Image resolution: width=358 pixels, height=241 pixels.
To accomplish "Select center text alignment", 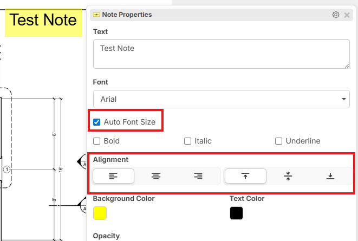I will tap(156, 176).
